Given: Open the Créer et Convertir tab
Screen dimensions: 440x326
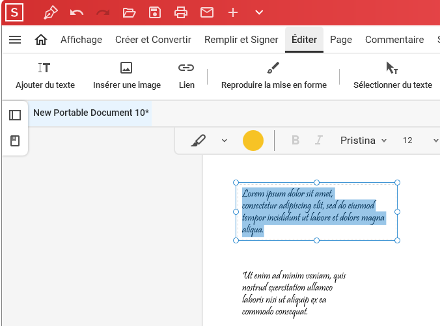Looking at the screenshot, I should tap(153, 40).
